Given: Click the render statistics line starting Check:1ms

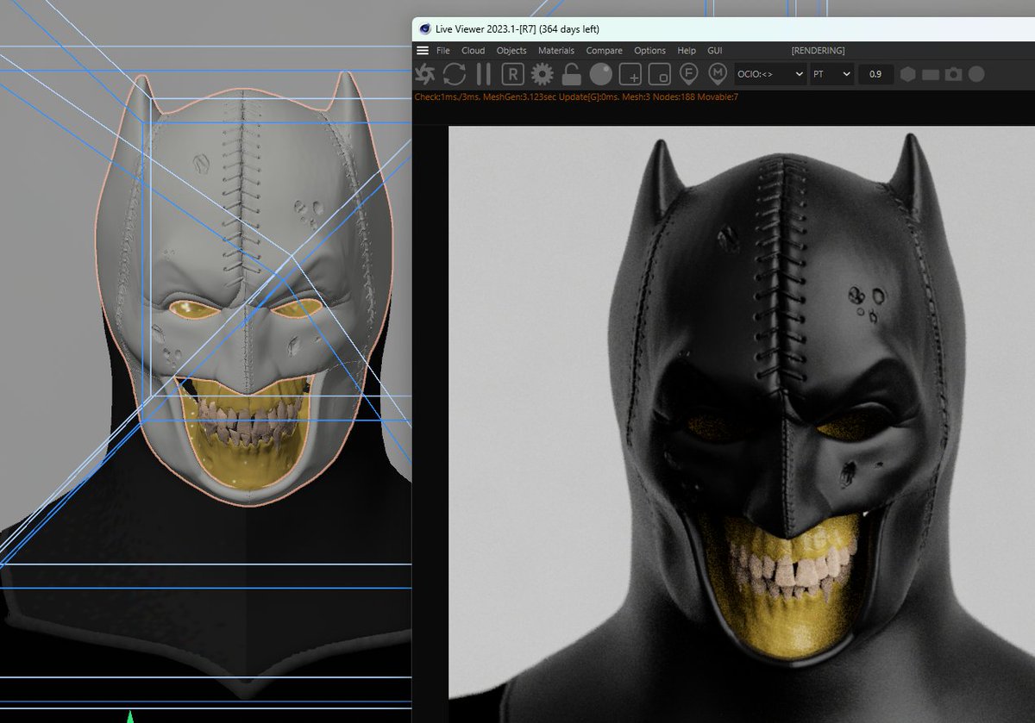Looking at the screenshot, I should coord(576,97).
